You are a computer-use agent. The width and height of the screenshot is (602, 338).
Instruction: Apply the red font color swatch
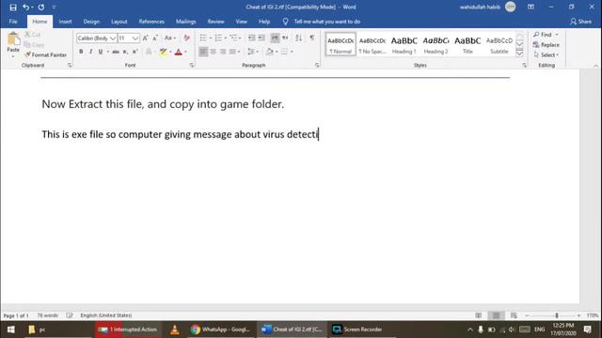(178, 52)
